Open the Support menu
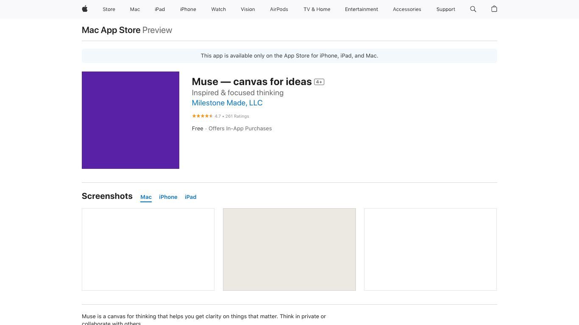 [x=446, y=9]
